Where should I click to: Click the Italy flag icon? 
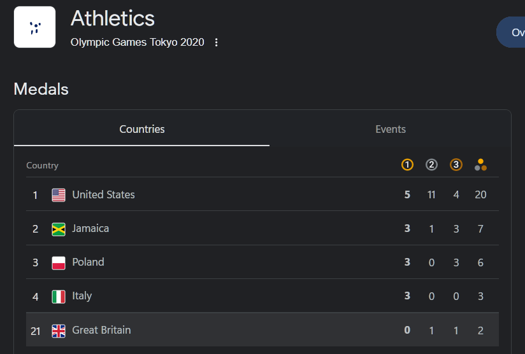[x=59, y=297]
